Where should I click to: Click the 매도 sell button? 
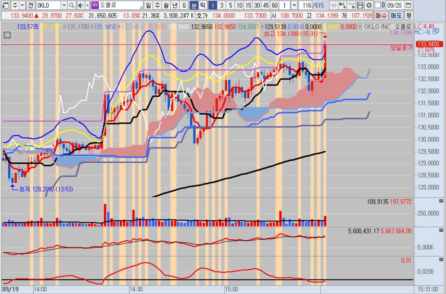coord(396,16)
